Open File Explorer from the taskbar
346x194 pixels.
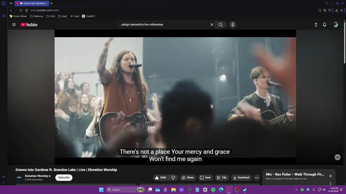coord(174,190)
